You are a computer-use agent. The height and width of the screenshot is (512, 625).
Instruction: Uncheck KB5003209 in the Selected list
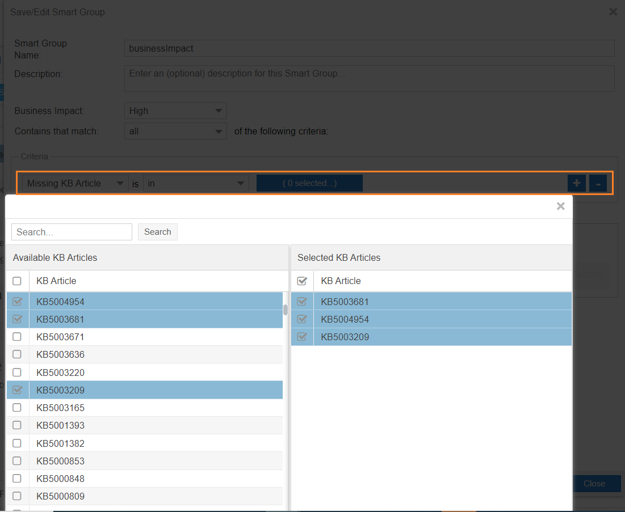click(x=302, y=337)
